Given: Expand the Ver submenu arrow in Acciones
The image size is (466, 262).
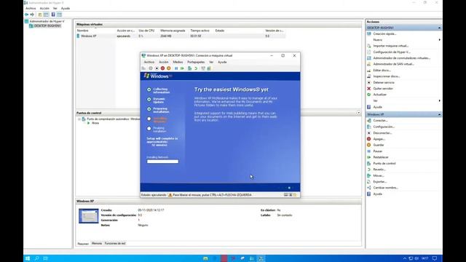Looking at the screenshot, I should coord(439,100).
